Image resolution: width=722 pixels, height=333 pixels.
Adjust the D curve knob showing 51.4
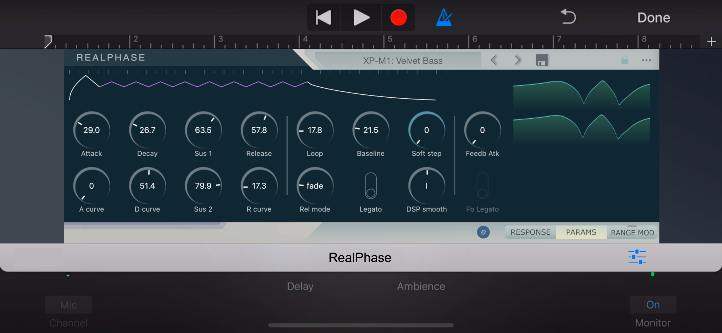tap(147, 186)
